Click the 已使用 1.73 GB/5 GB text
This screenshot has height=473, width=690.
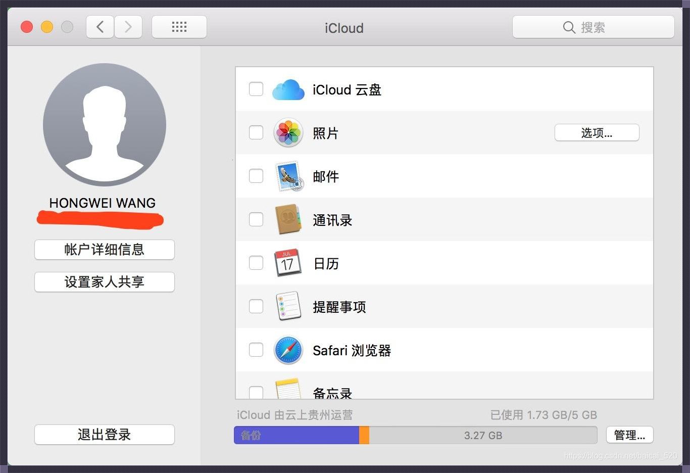[x=544, y=415]
